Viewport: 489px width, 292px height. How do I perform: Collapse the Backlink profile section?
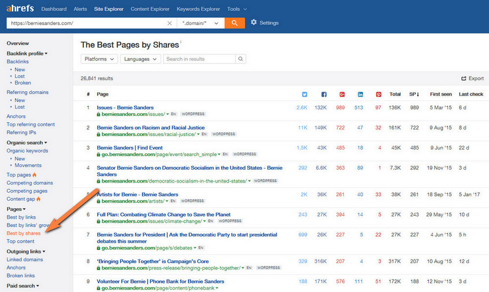(27, 53)
